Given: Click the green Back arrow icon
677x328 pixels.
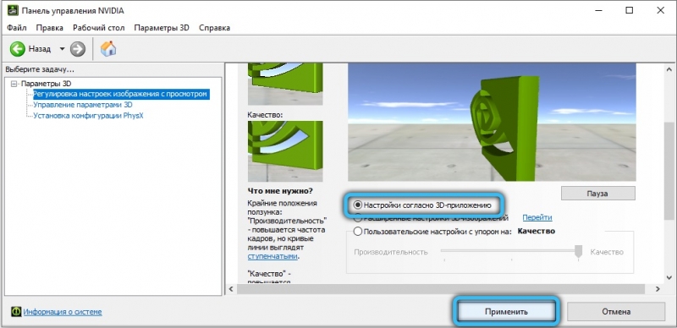Looking at the screenshot, I should click(x=18, y=49).
